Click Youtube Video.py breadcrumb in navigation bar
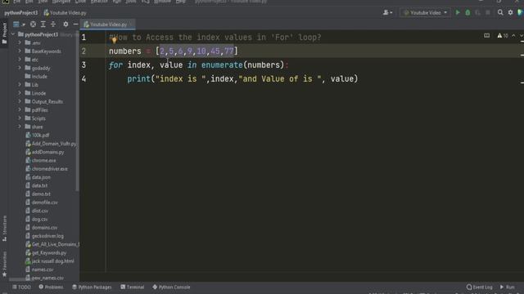 click(65, 13)
